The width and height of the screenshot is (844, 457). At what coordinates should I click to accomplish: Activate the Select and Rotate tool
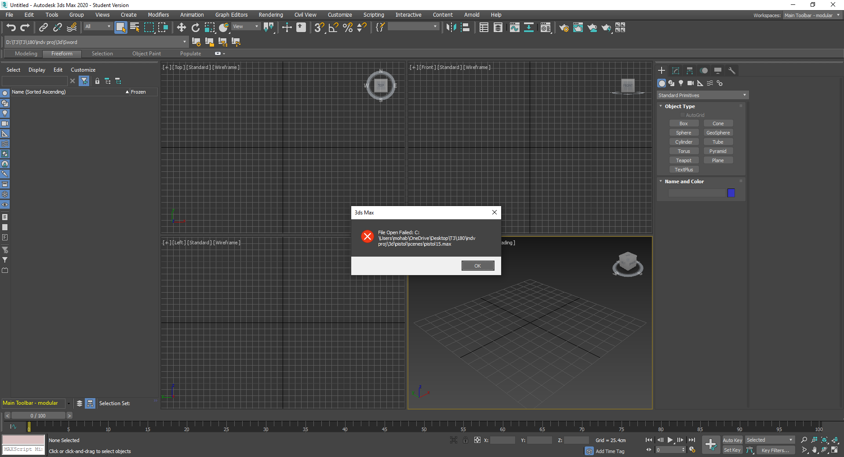(x=195, y=28)
